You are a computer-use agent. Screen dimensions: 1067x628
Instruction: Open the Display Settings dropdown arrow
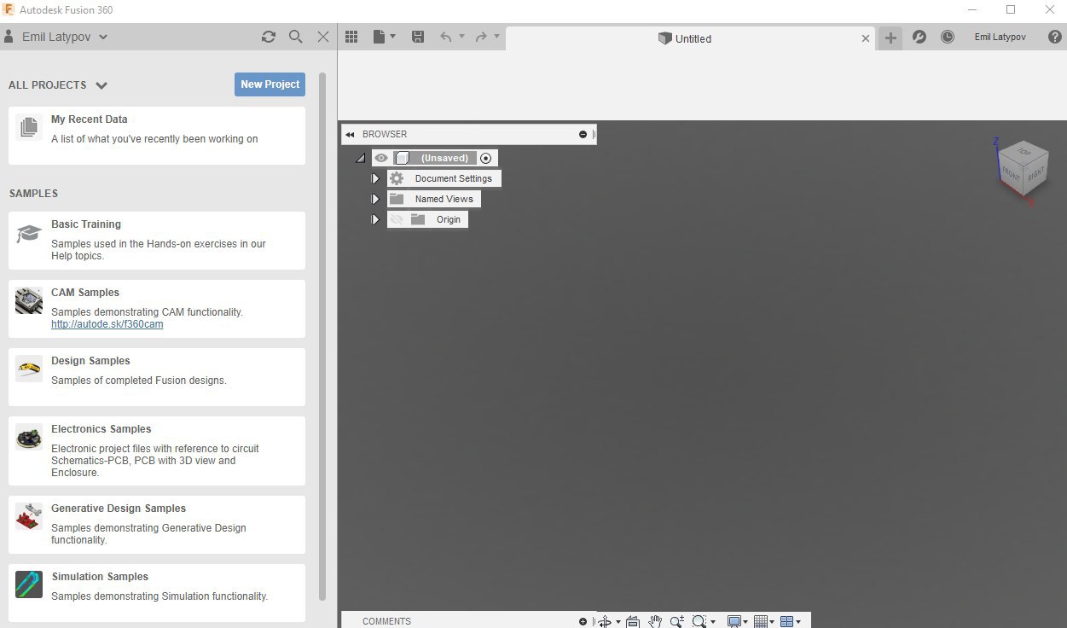[745, 622]
